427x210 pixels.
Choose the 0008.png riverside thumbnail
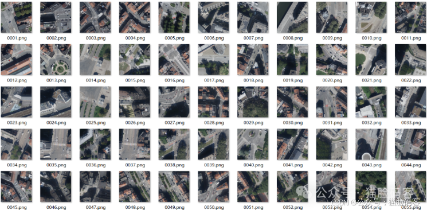coord(292,17)
